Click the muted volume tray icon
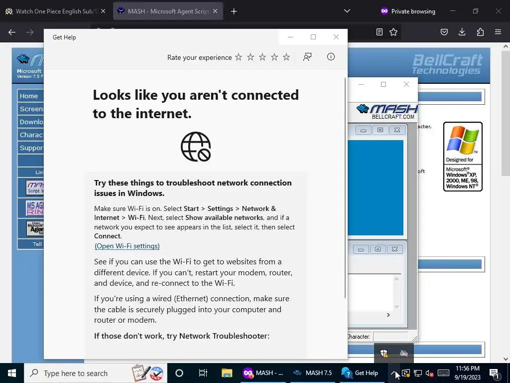The width and height of the screenshot is (510, 383). pyautogui.click(x=429, y=373)
